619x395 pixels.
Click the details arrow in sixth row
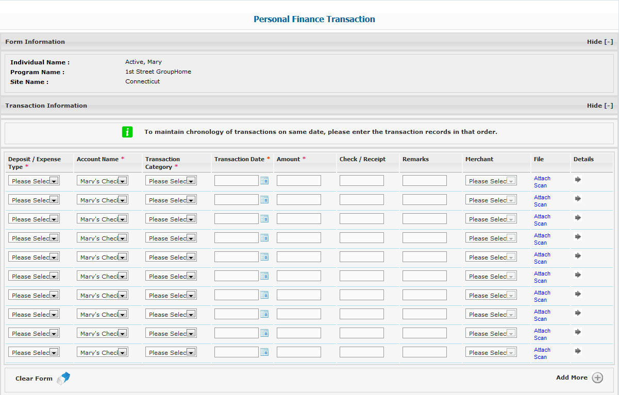(x=578, y=274)
